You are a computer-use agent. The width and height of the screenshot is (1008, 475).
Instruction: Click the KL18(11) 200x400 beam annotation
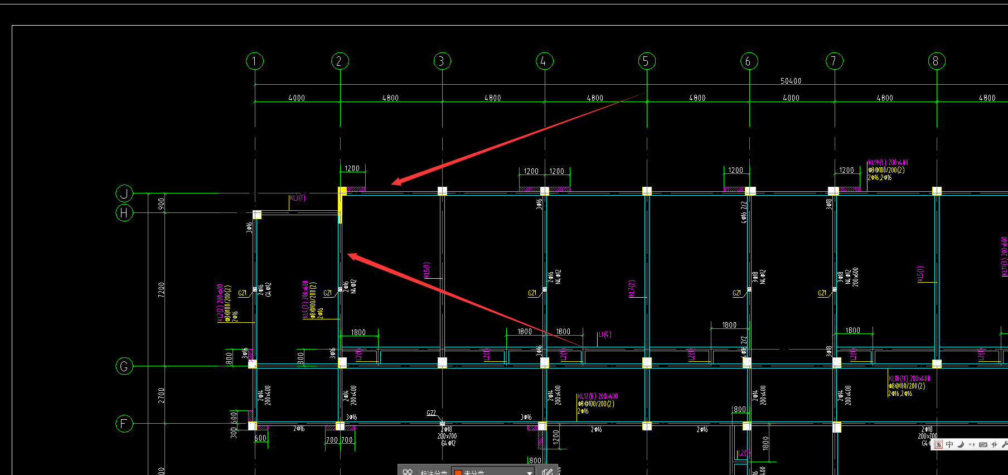(909, 378)
